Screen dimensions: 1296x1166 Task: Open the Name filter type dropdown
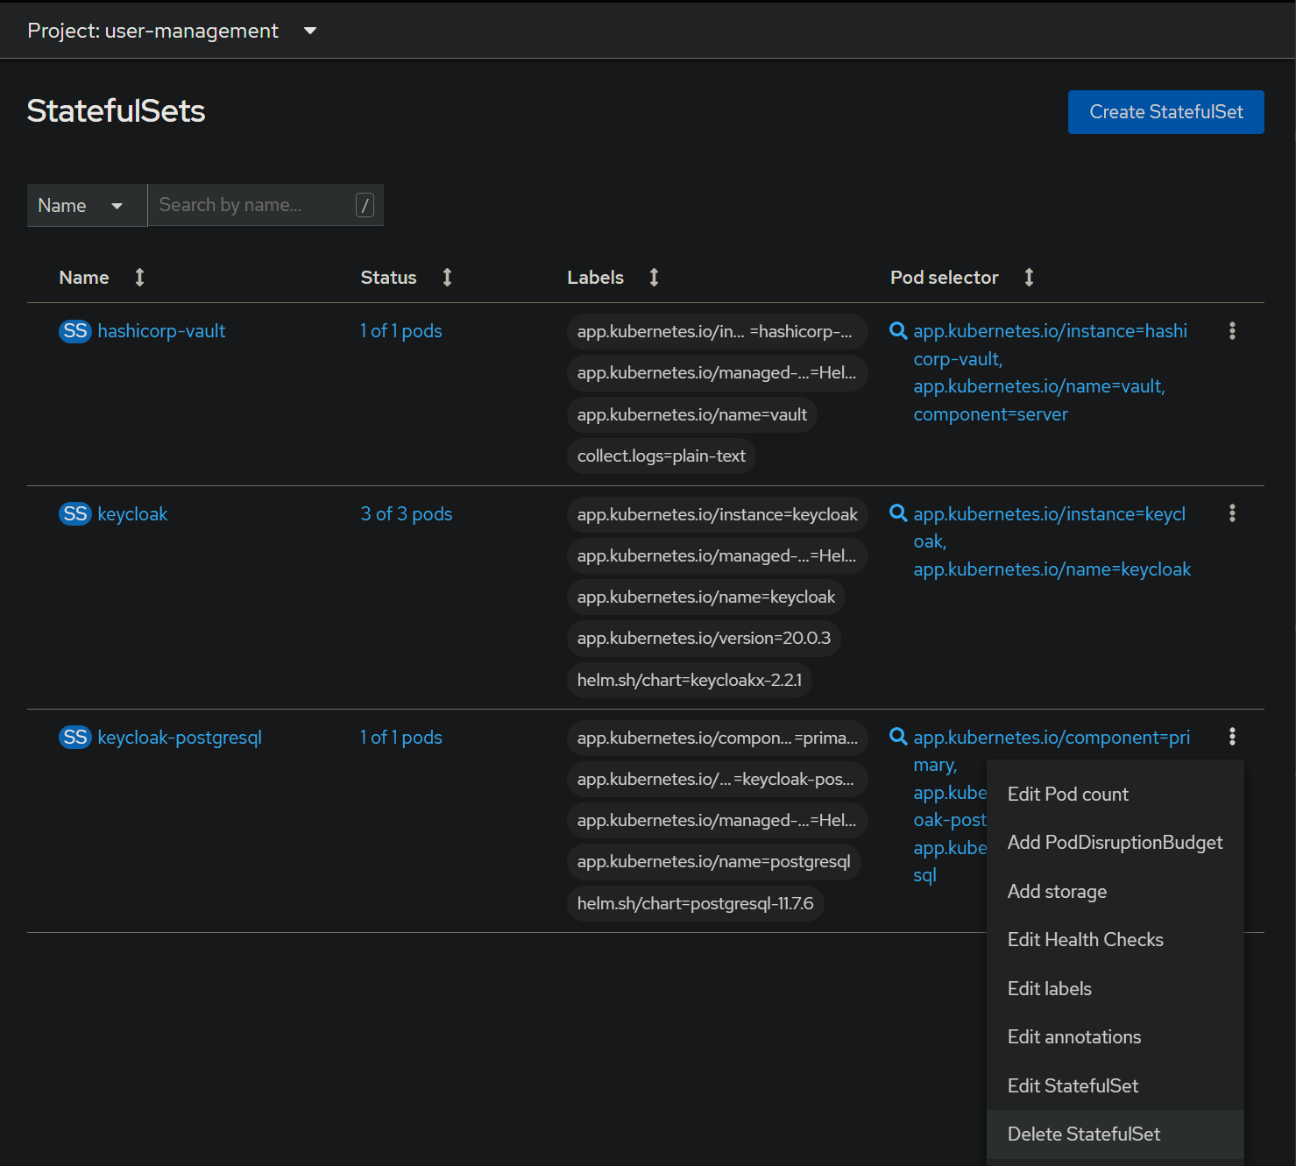point(88,205)
